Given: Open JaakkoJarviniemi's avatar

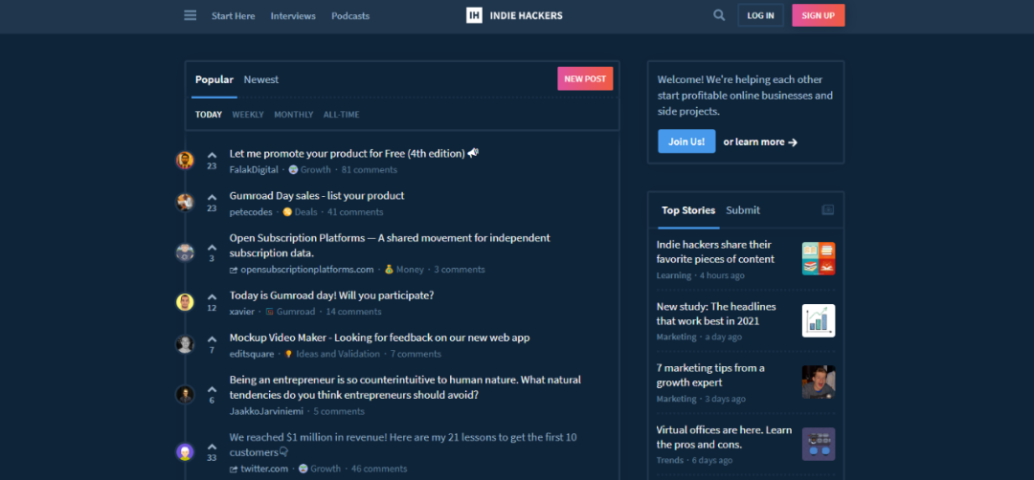Looking at the screenshot, I should pyautogui.click(x=186, y=394).
